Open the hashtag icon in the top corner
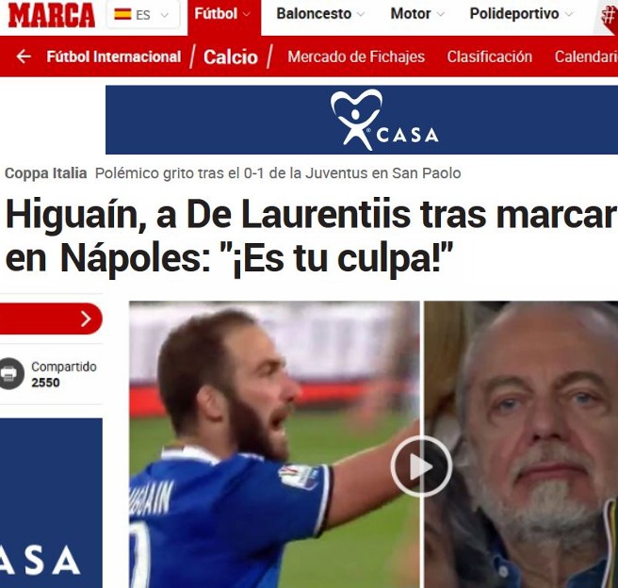Screen dimensions: 618x588 (609, 16)
